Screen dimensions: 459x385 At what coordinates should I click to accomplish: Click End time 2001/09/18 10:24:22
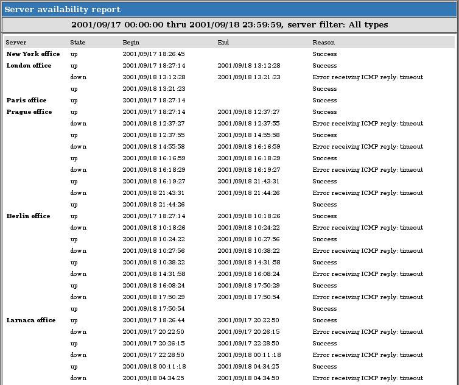(248, 228)
